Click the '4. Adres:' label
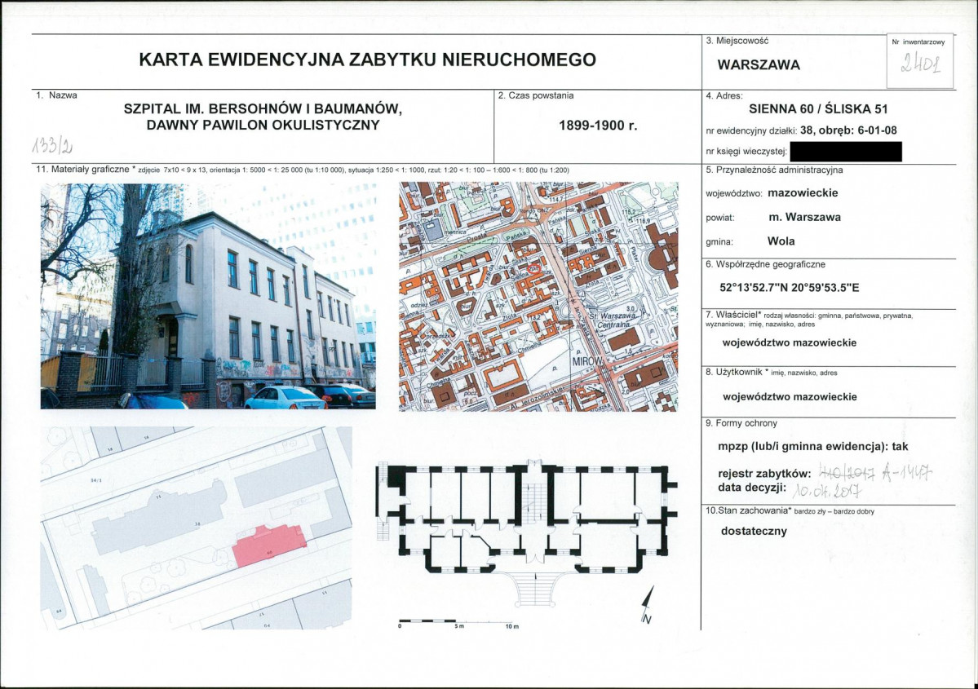978x689 pixels. pyautogui.click(x=724, y=96)
